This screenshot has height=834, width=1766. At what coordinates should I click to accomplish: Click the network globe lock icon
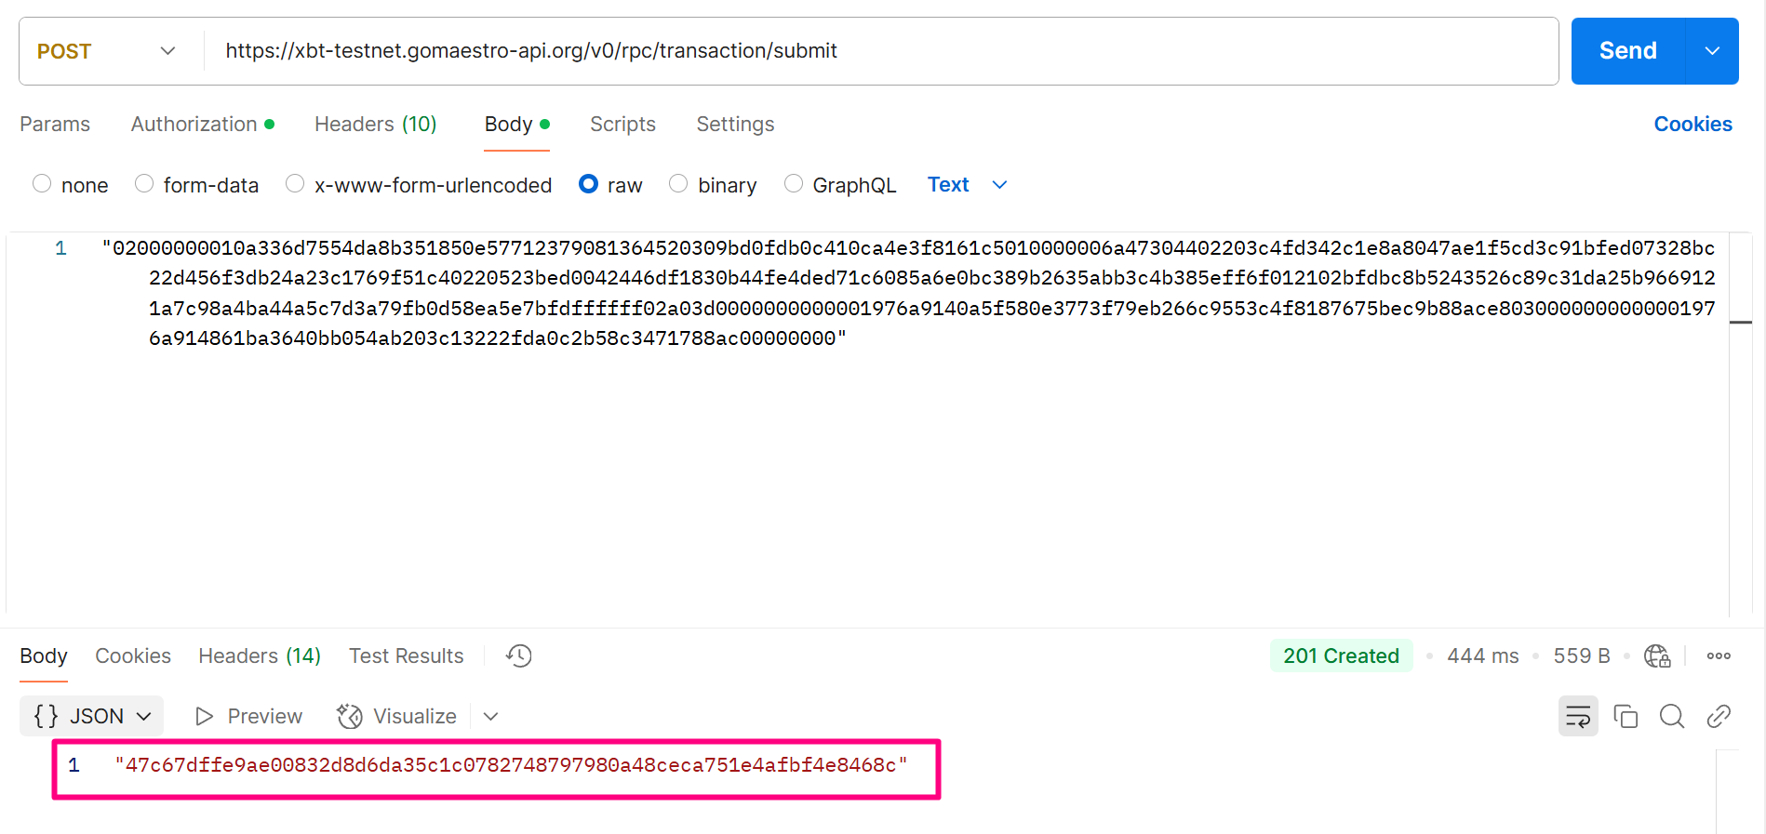(1657, 655)
